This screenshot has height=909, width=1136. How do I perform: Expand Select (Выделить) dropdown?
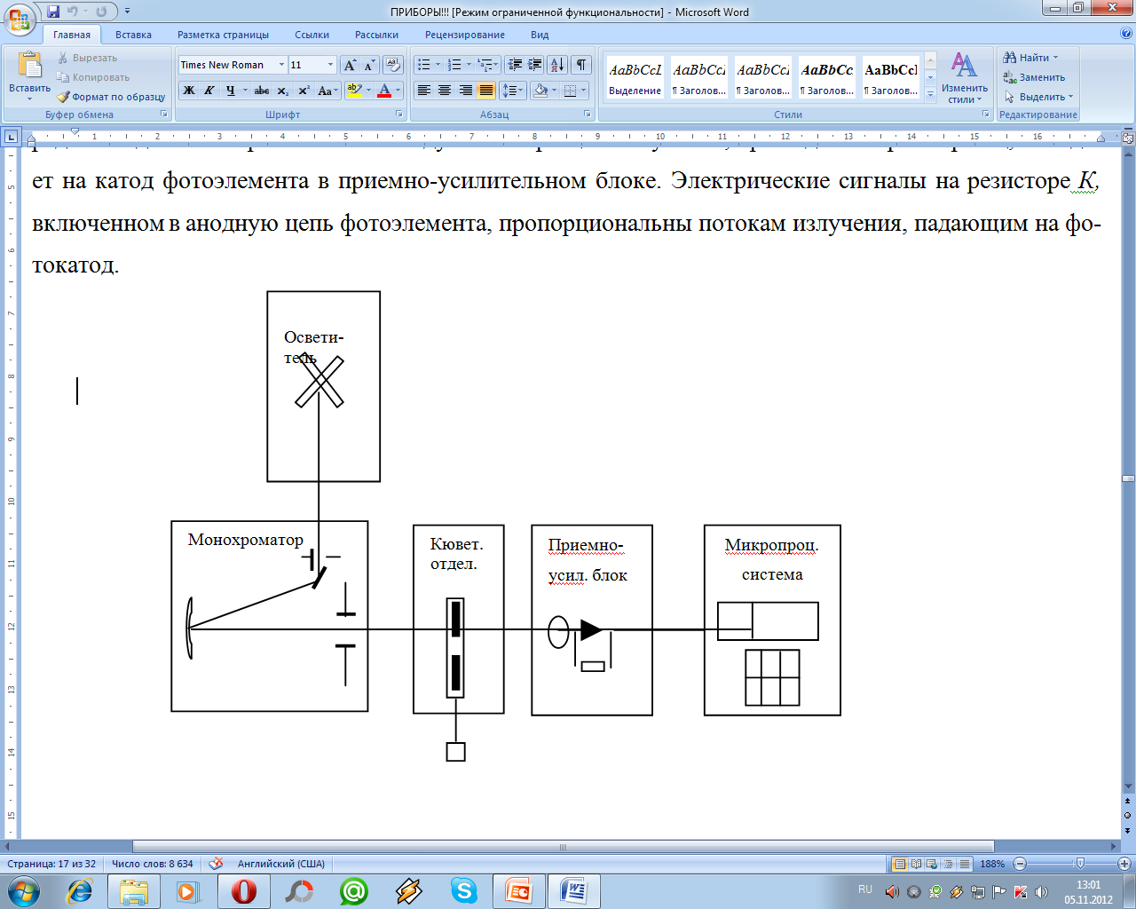tap(1070, 97)
